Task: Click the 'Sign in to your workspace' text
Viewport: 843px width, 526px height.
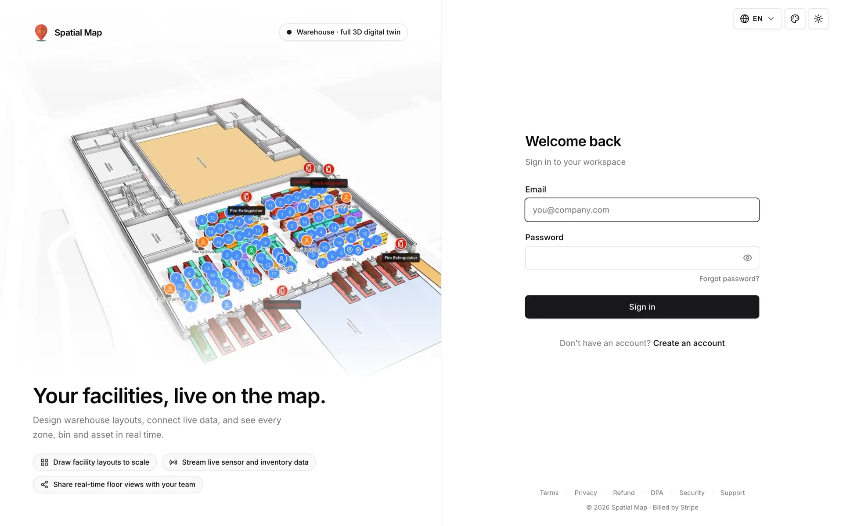Action: tap(575, 162)
